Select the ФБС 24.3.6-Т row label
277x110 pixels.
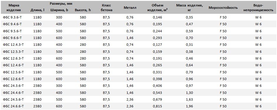coord(14,86)
